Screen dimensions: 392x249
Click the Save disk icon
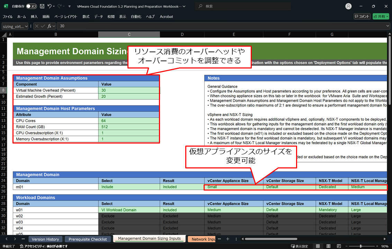(42, 6)
